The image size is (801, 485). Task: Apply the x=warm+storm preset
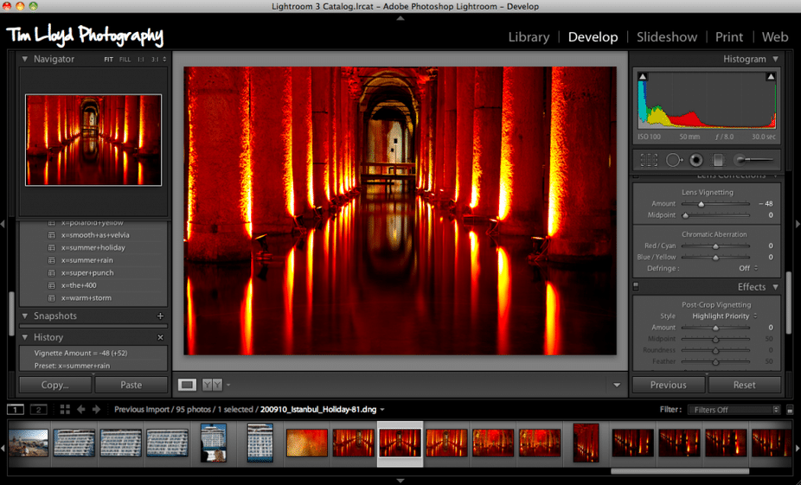tap(87, 298)
